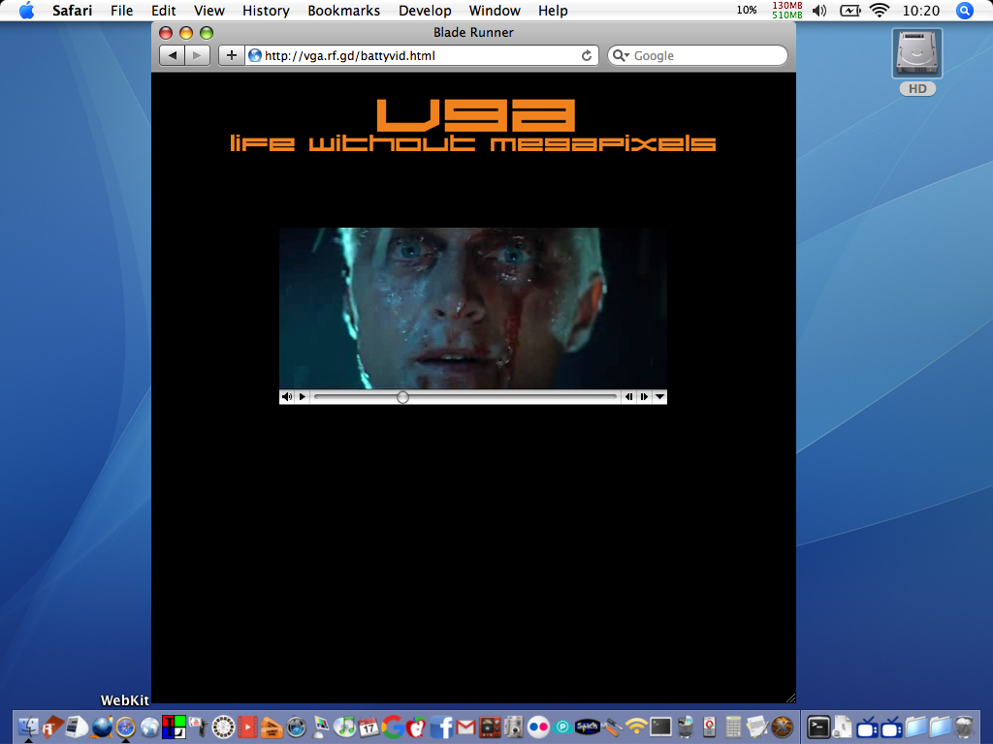Step the video one frame backward
The height and width of the screenshot is (744, 993).
pos(628,396)
